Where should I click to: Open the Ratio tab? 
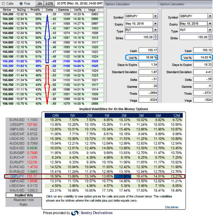pos(23,205)
